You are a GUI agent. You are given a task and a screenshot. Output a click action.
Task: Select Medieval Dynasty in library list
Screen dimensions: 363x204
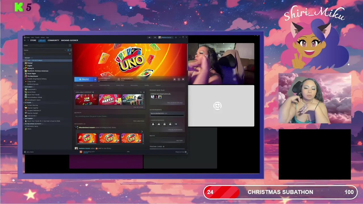click(33, 84)
